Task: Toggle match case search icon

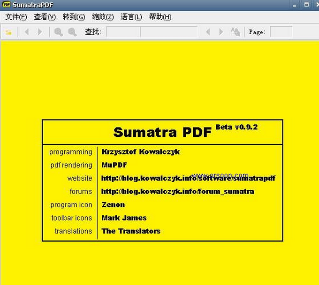Action: (x=235, y=32)
